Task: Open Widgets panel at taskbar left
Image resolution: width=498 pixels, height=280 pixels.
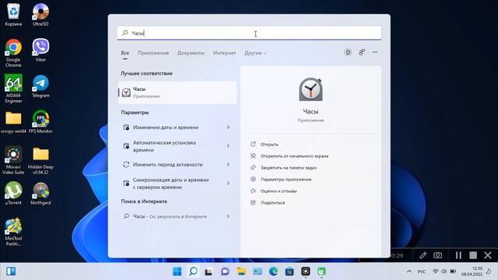Action: tap(11, 271)
